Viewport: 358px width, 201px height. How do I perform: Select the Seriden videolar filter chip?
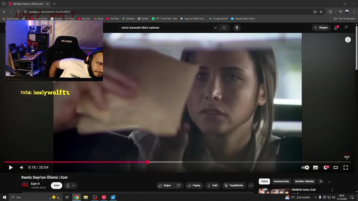305,181
